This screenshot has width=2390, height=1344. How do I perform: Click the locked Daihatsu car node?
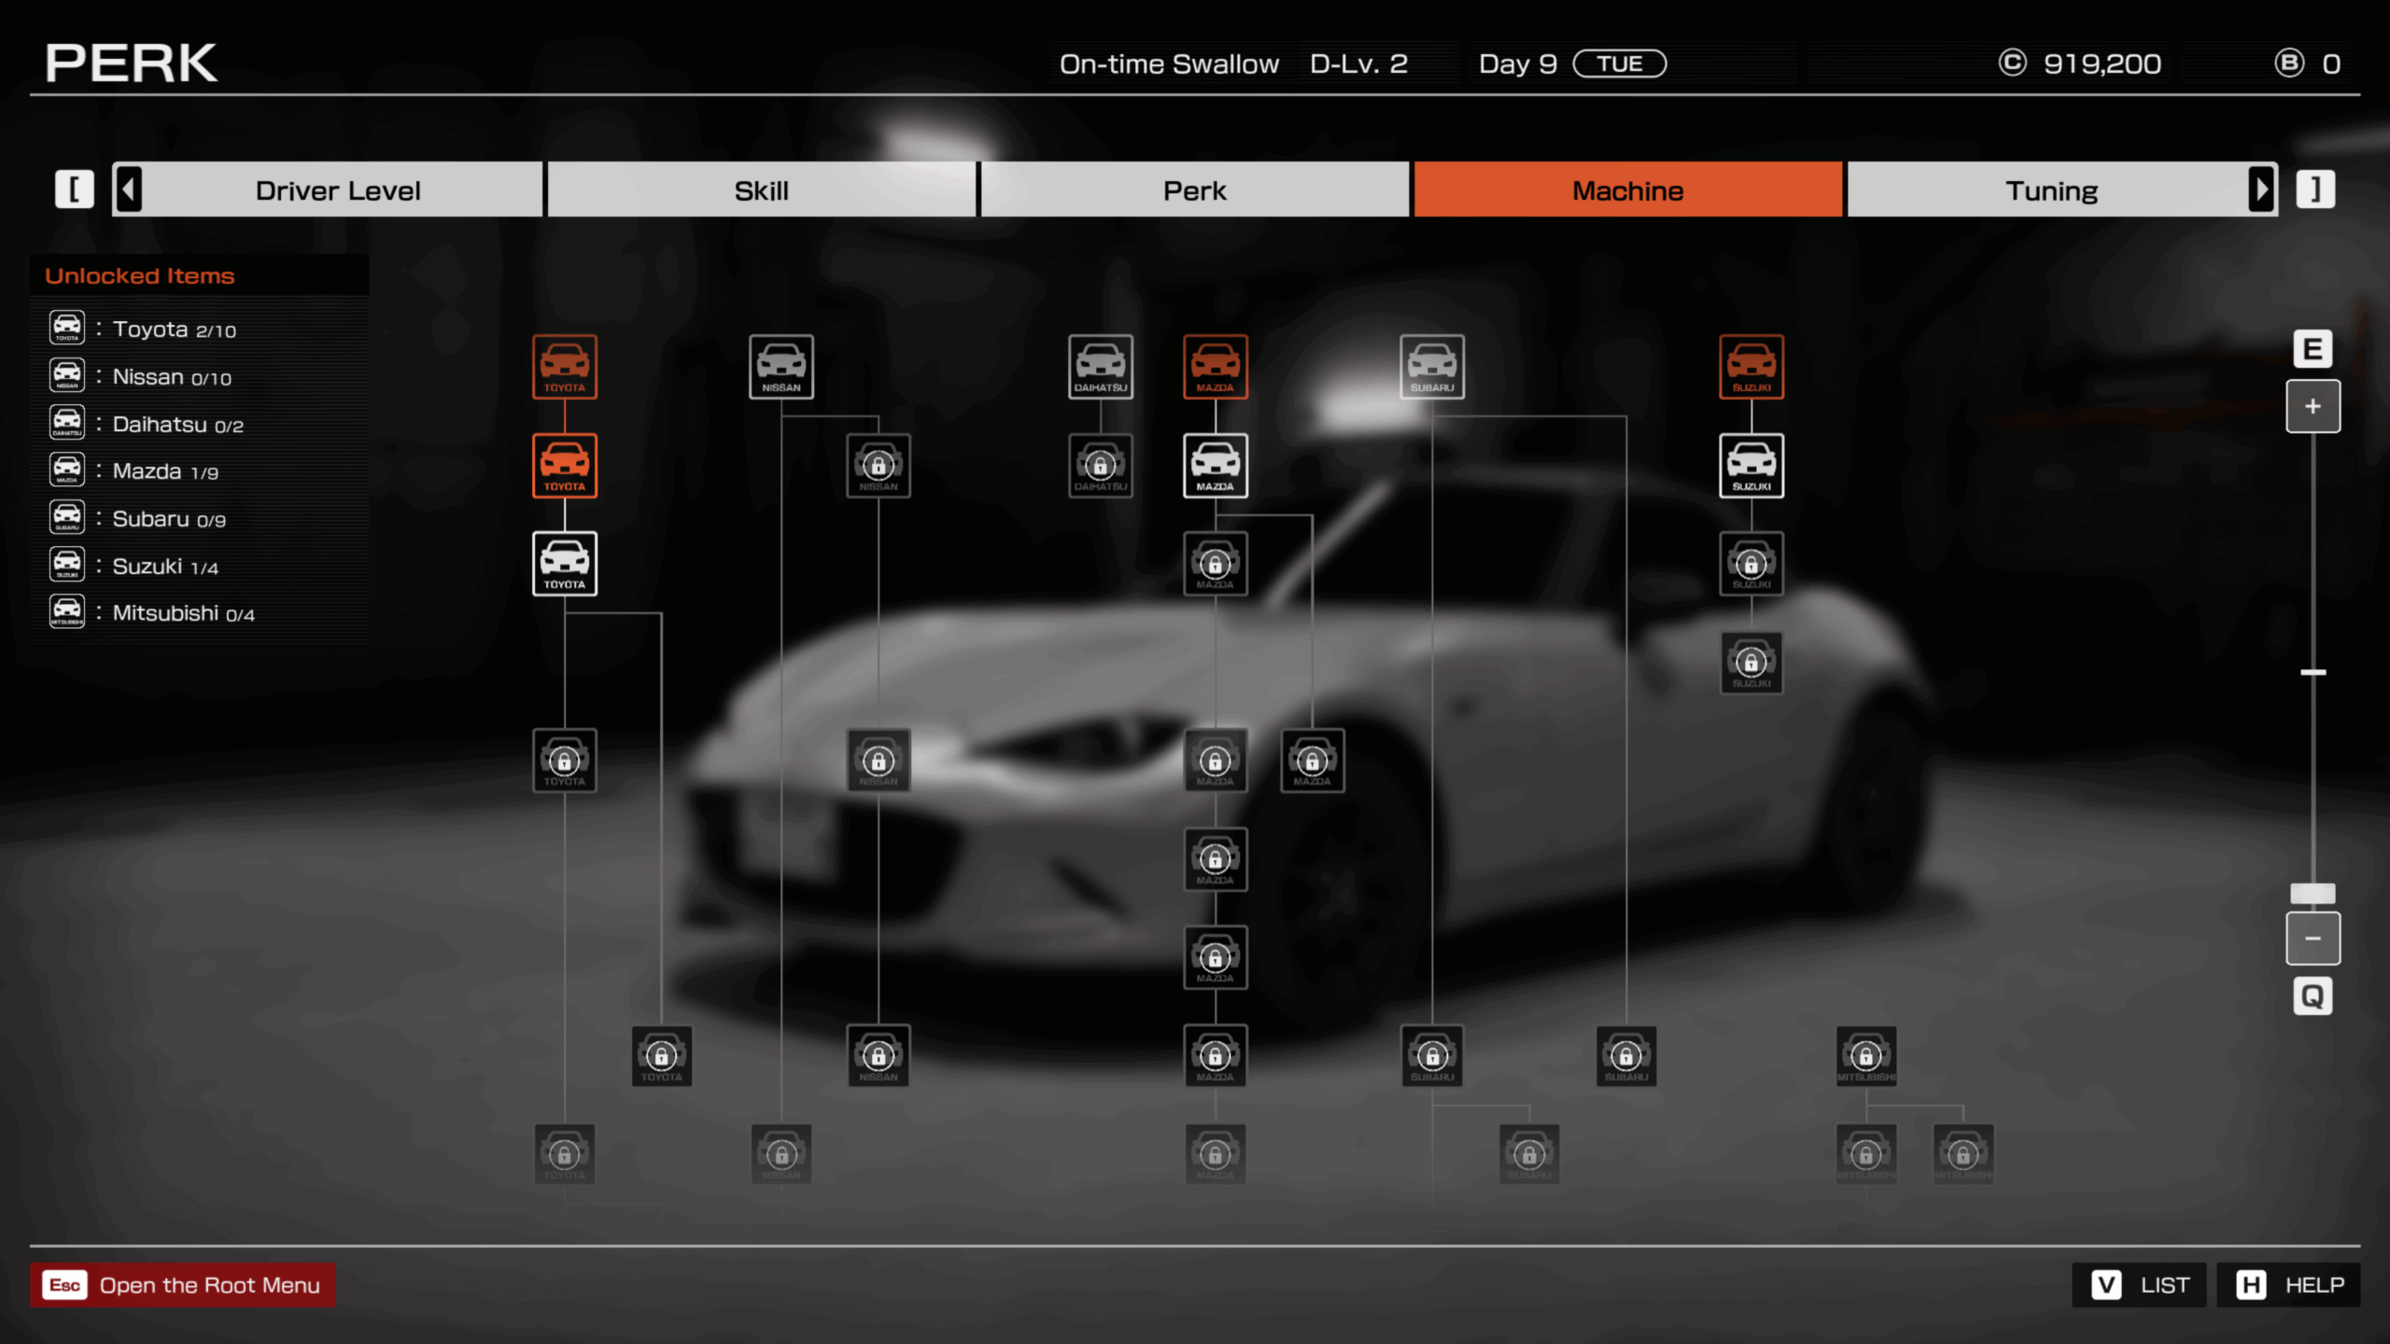pyautogui.click(x=1100, y=465)
